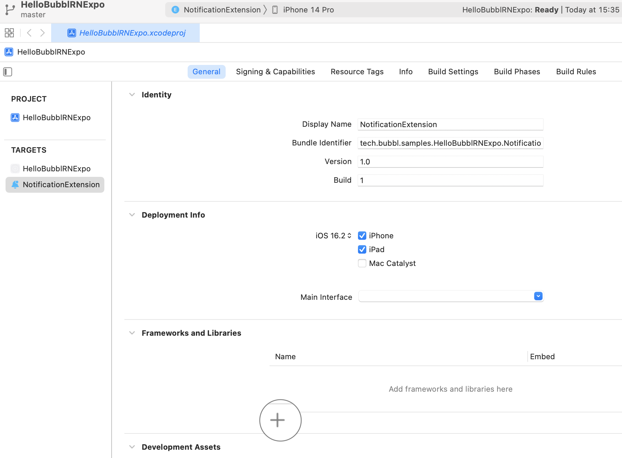Image resolution: width=622 pixels, height=458 pixels.
Task: Open the Signing & Capabilities tab
Action: point(275,72)
